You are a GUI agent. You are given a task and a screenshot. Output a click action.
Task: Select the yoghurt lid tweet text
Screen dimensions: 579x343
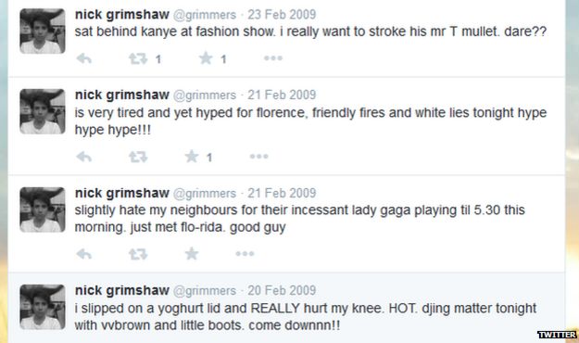[x=306, y=317]
